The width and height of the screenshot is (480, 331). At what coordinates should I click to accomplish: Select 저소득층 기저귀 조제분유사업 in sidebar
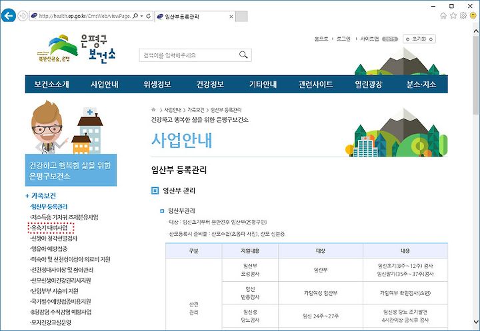[x=64, y=217]
